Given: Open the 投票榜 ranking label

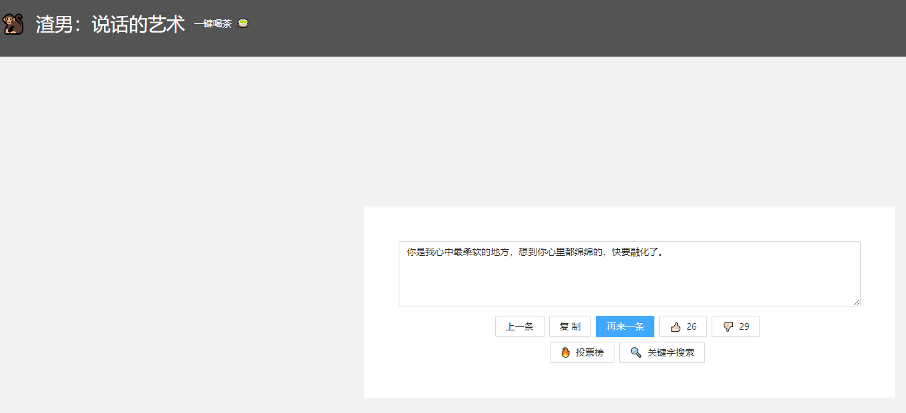Looking at the screenshot, I should (x=589, y=352).
